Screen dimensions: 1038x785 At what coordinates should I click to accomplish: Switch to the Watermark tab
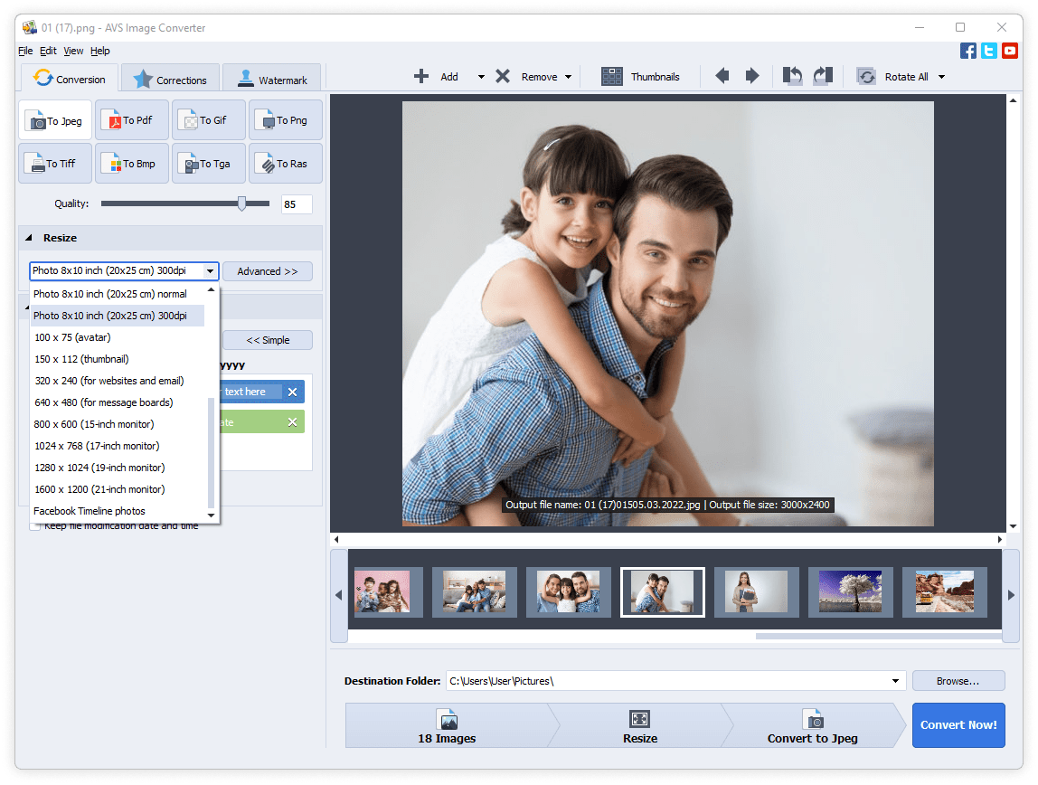point(272,79)
